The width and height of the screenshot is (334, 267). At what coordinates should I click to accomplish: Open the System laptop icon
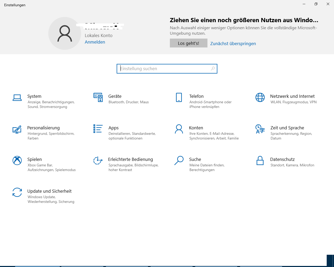(17, 98)
